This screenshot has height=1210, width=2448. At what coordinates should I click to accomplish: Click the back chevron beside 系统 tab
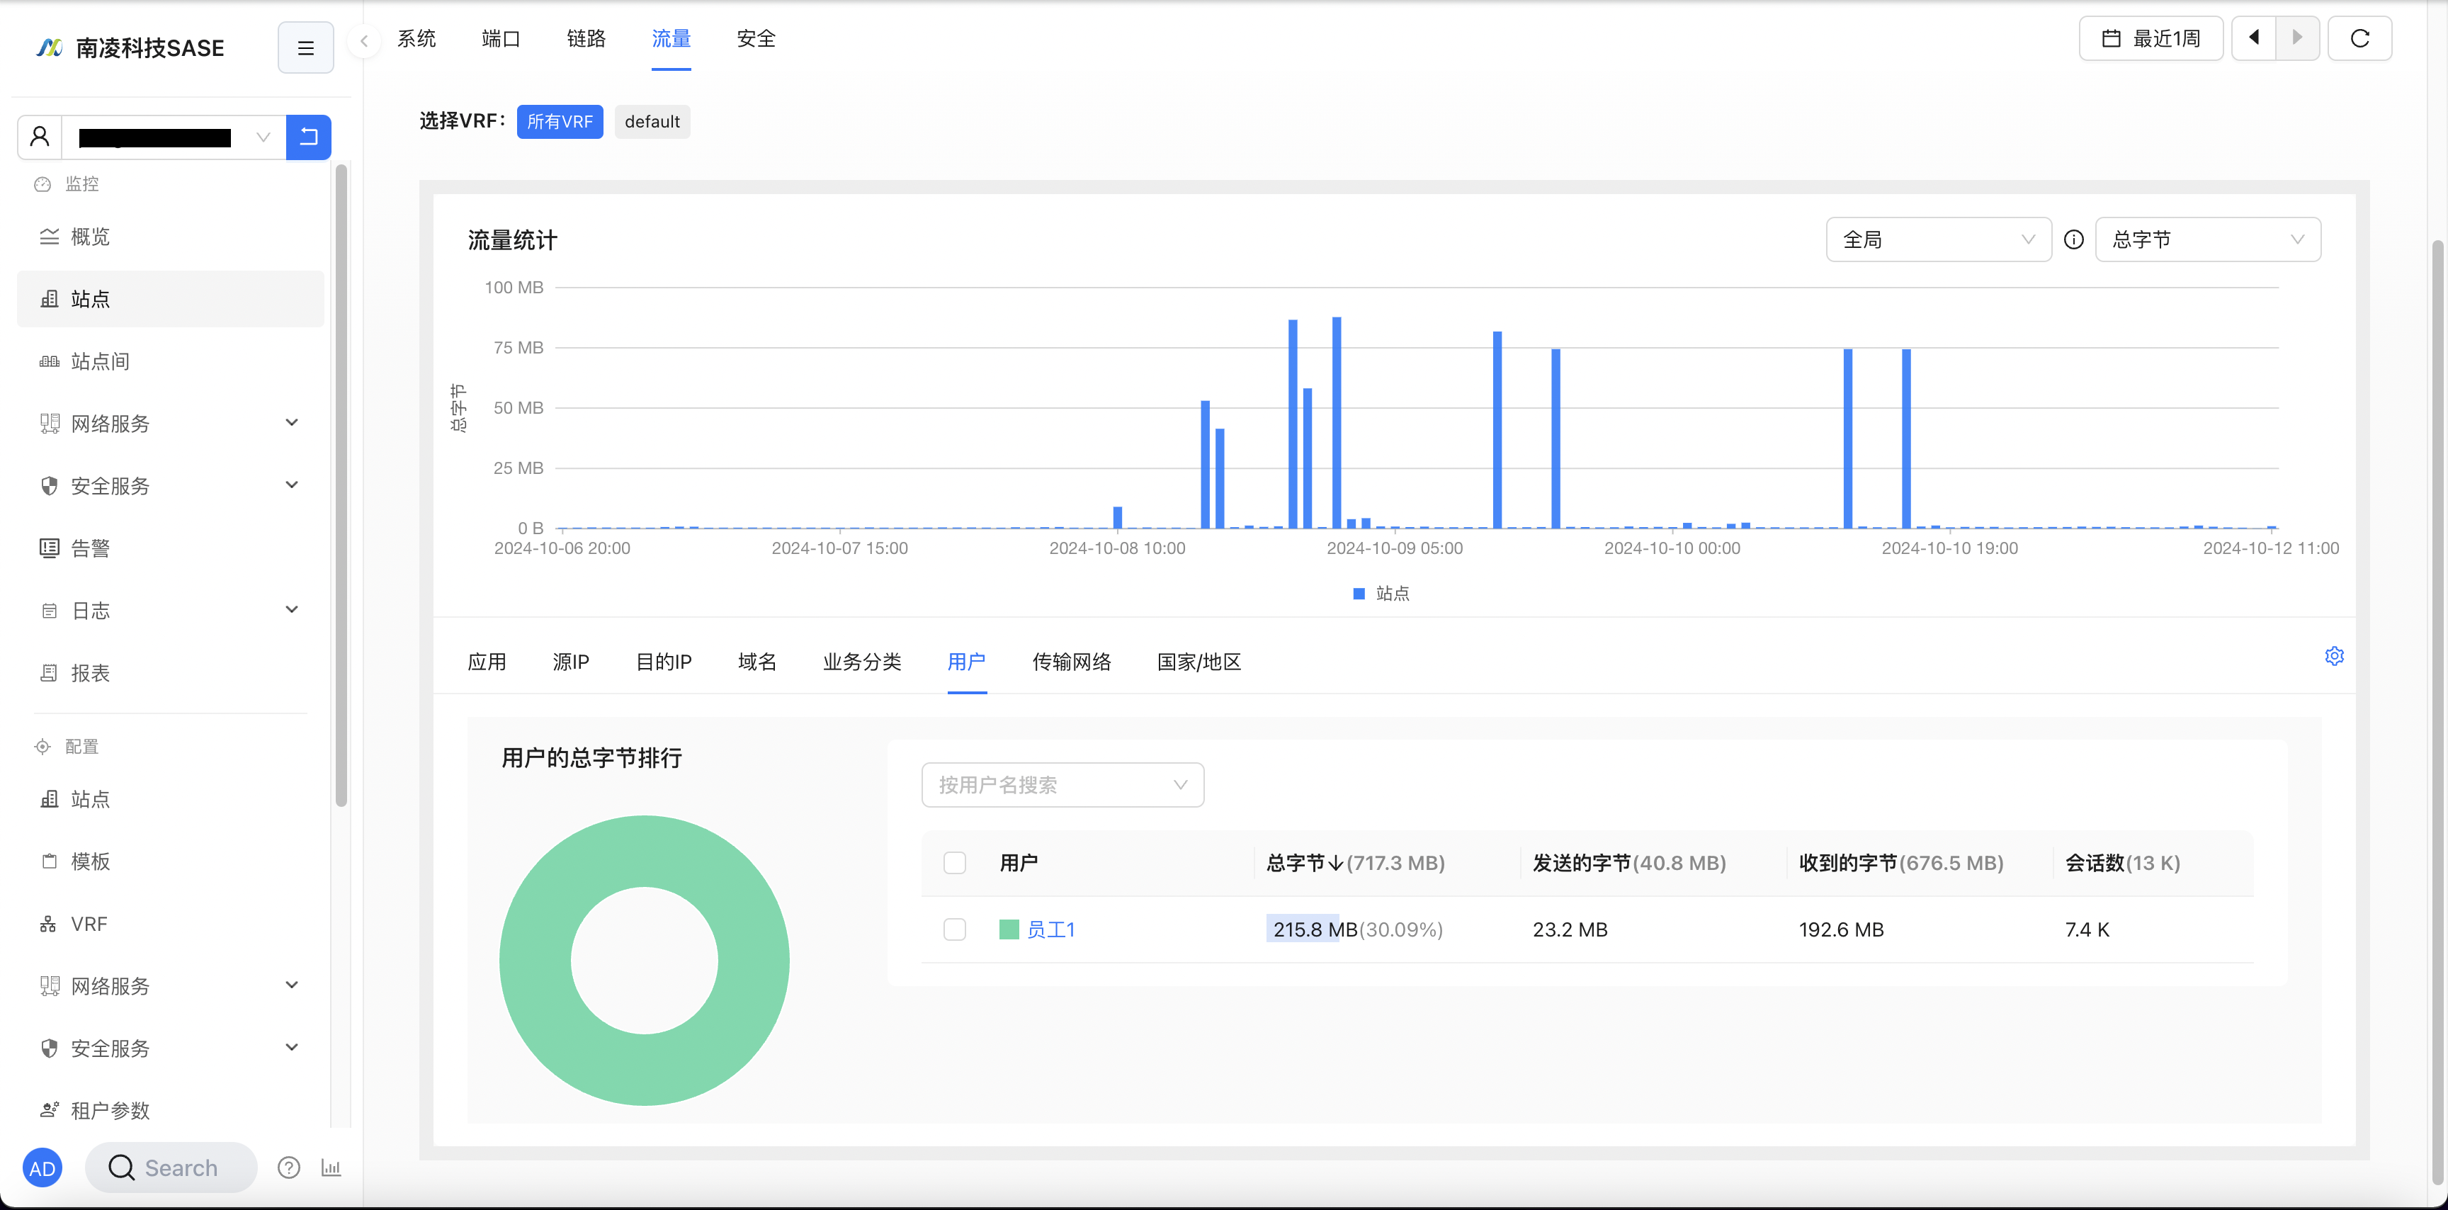pyautogui.click(x=364, y=40)
